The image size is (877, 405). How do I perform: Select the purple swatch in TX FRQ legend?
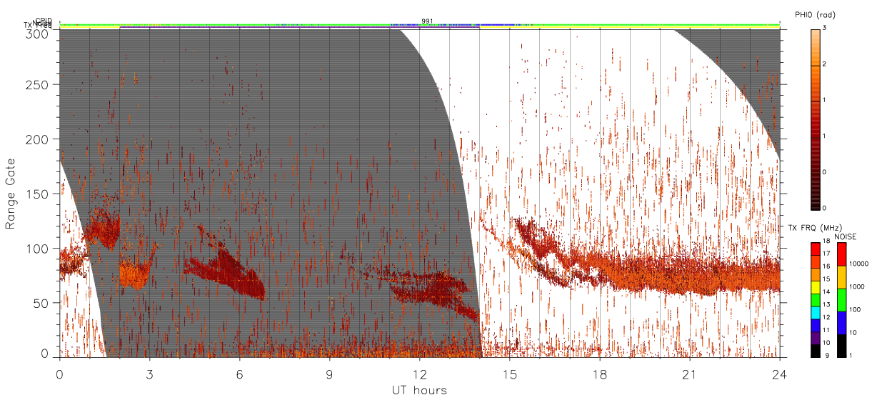pyautogui.click(x=816, y=339)
